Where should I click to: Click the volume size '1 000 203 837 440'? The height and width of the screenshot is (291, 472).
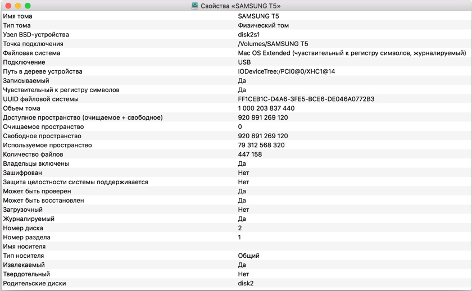click(266, 108)
